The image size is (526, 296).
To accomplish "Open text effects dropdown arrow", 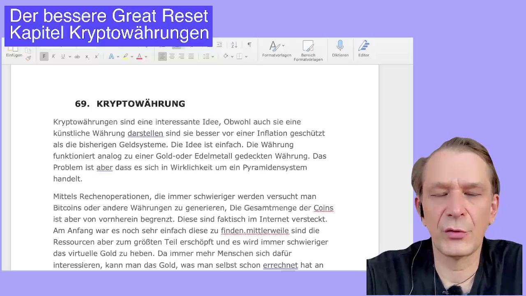I will point(118,57).
